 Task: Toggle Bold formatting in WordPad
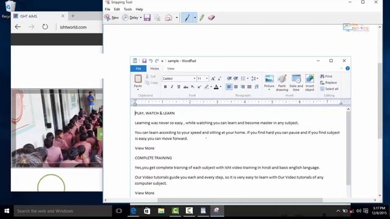(x=165, y=86)
